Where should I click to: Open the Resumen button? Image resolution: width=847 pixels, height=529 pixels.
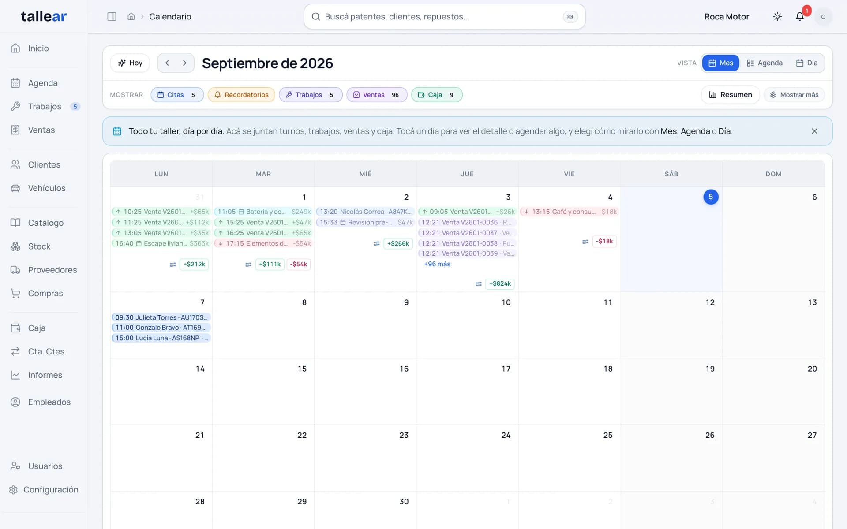click(x=731, y=95)
